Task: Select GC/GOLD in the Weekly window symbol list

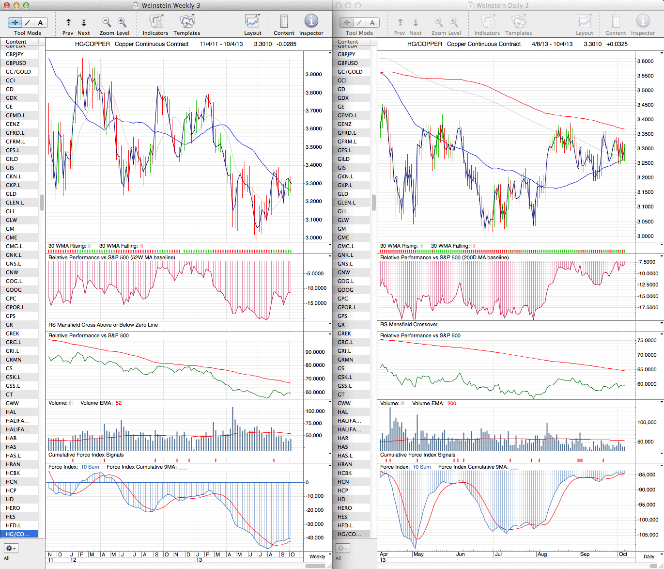Action: pos(18,72)
